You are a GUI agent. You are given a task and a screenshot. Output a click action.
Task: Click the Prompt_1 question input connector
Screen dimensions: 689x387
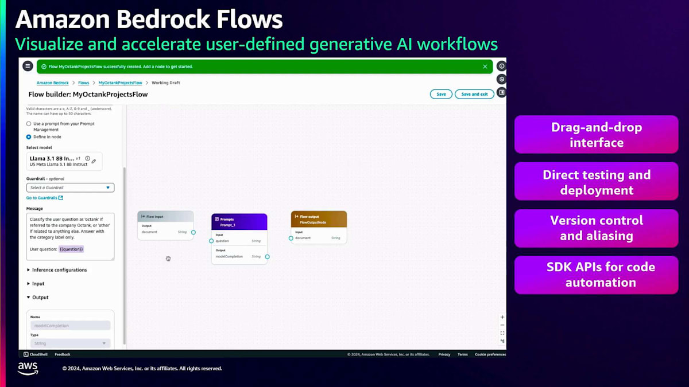coord(211,241)
